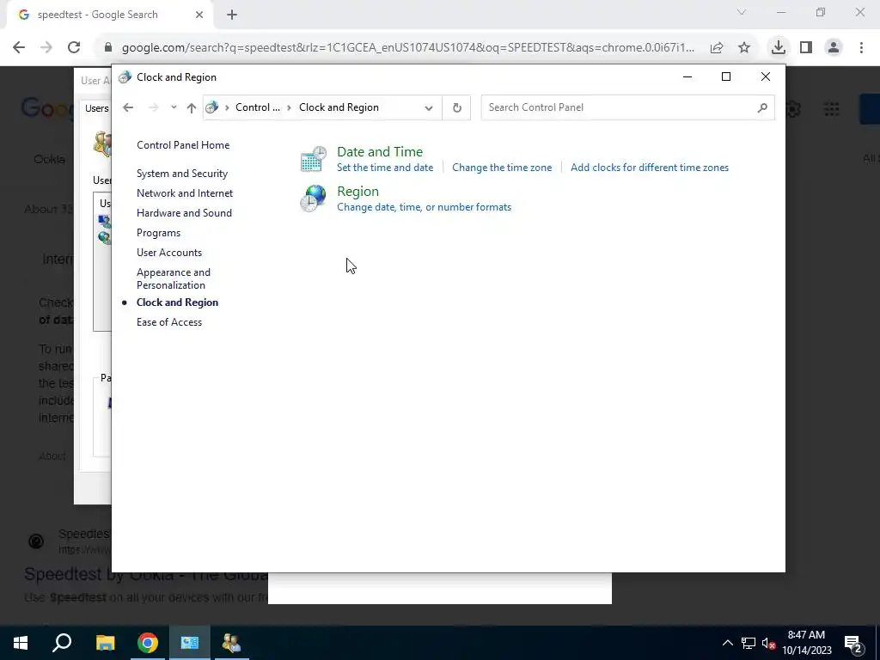Click Control Panel back arrow

[128, 107]
